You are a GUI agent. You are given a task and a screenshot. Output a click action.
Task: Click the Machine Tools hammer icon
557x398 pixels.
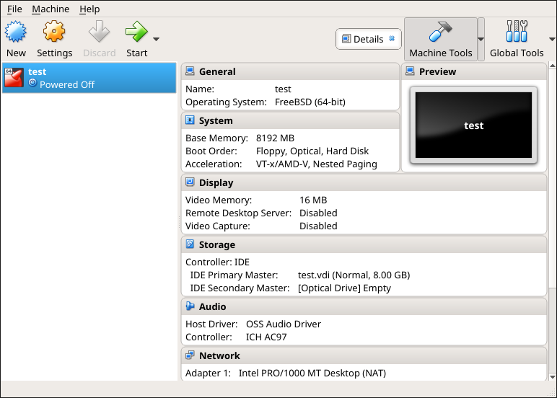click(440, 32)
